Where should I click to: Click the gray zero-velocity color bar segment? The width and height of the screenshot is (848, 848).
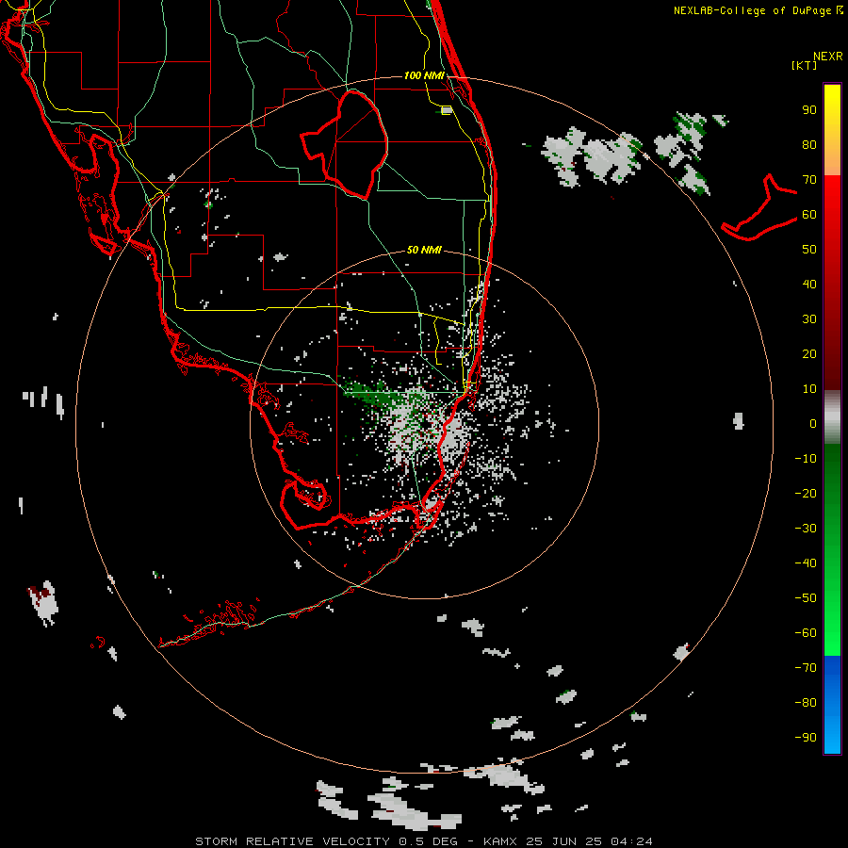click(832, 417)
